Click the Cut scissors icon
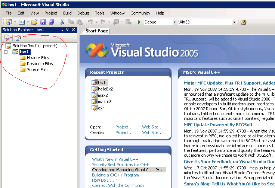The width and height of the screenshot is (275, 188). (62, 22)
